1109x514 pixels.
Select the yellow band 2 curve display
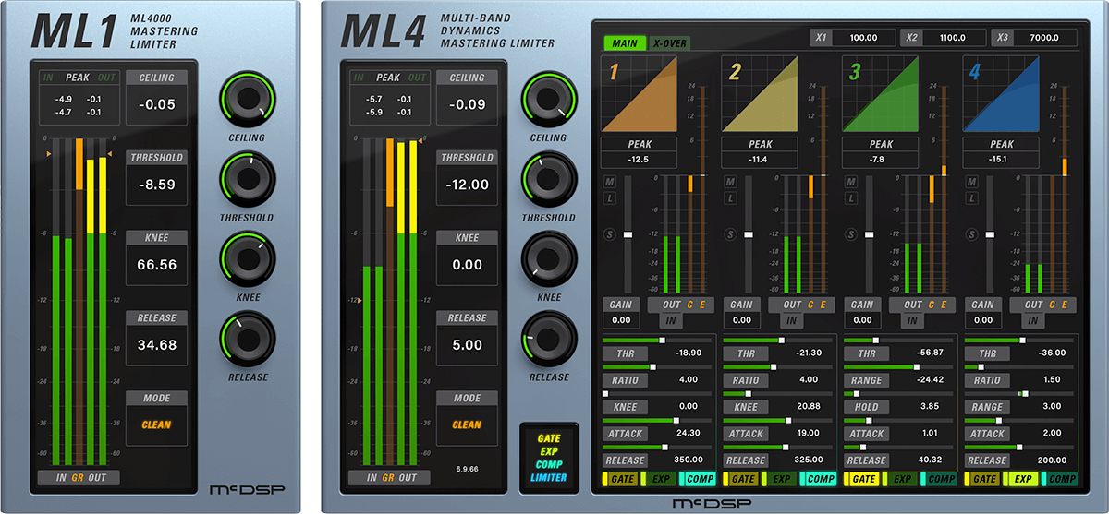pos(761,93)
